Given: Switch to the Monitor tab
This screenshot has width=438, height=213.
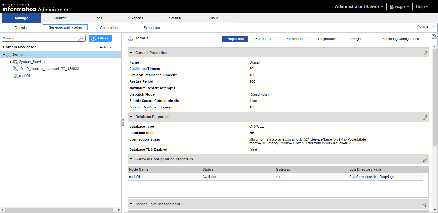Looking at the screenshot, I should pyautogui.click(x=60, y=18).
